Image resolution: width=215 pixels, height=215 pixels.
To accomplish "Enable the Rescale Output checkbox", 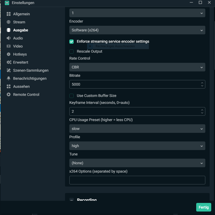I will (71, 52).
